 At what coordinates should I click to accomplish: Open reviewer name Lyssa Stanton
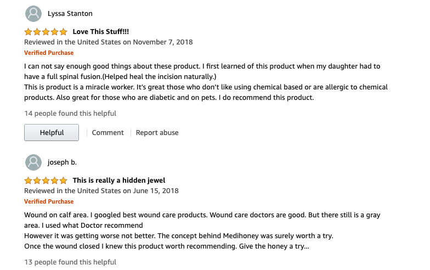pyautogui.click(x=70, y=14)
